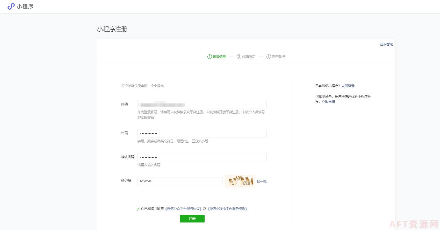Screen dimensions: 440x230
Task: Click the captcha image showing MWMH
Action: coord(240,181)
